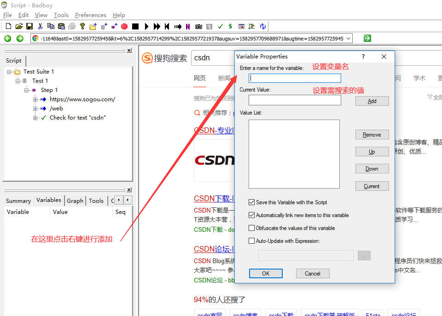Uncheck Automatically link new items checkbox
The width and height of the screenshot is (442, 316).
pos(251,215)
